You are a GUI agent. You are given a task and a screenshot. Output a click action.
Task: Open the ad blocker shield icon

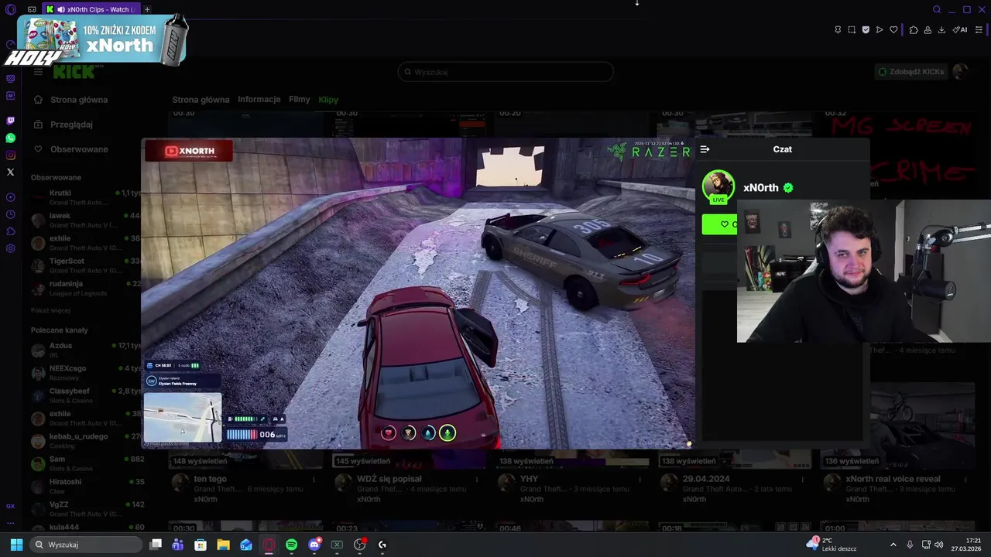click(866, 30)
